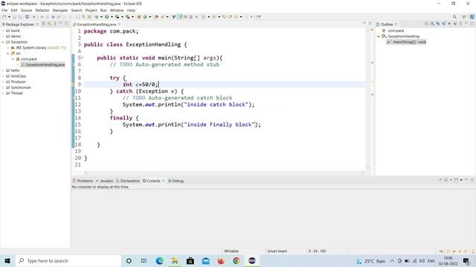The image size is (476, 267).
Task: Minimize the Outline view
Action: click(466, 23)
